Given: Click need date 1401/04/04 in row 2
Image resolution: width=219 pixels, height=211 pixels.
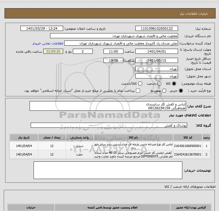Looking at the screenshot, I should [x=24, y=154].
